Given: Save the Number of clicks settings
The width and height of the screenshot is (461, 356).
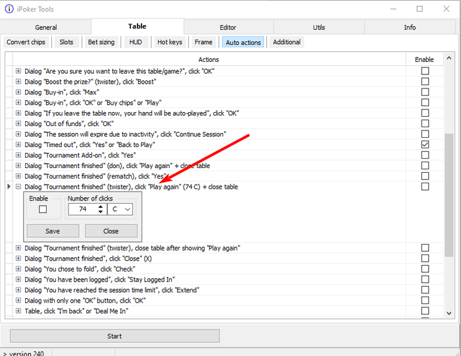Looking at the screenshot, I should click(x=53, y=231).
